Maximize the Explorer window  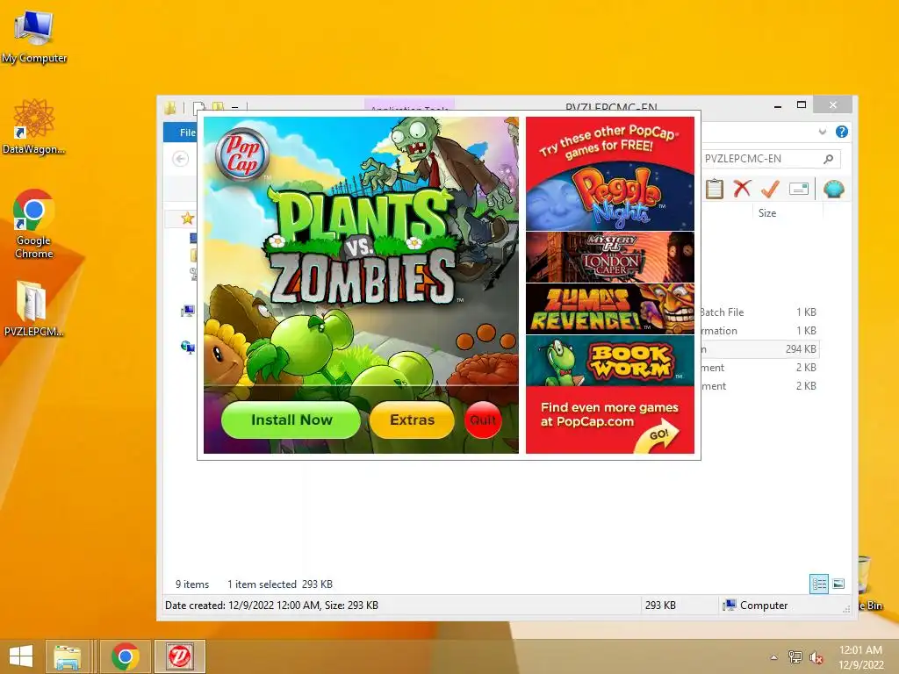click(x=802, y=105)
